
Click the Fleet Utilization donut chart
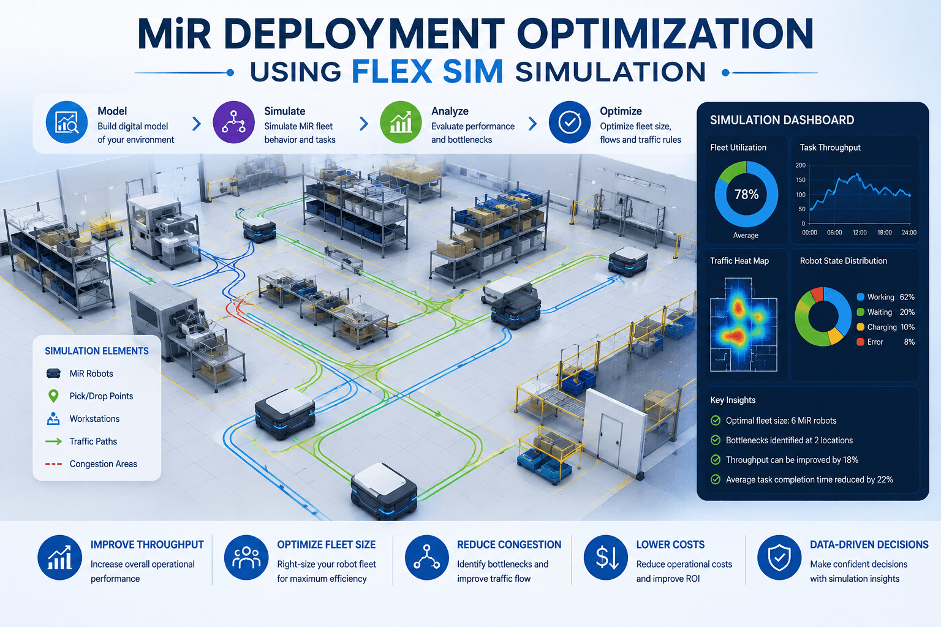tap(746, 194)
